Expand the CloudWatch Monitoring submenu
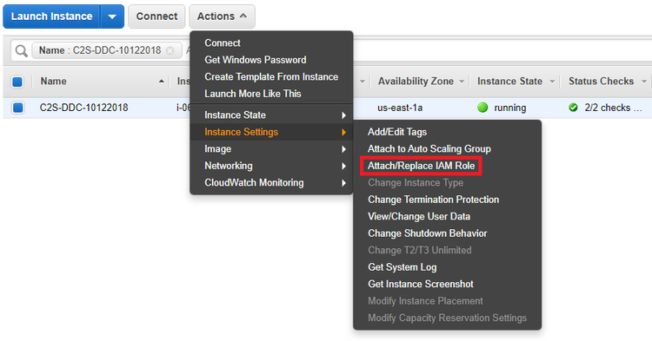 click(271, 183)
